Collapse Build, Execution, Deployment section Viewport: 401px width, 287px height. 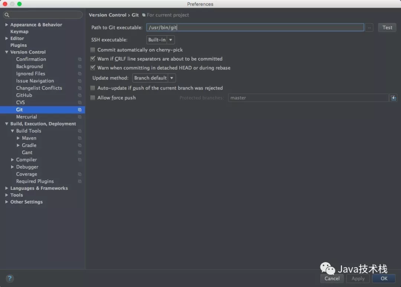[7, 124]
